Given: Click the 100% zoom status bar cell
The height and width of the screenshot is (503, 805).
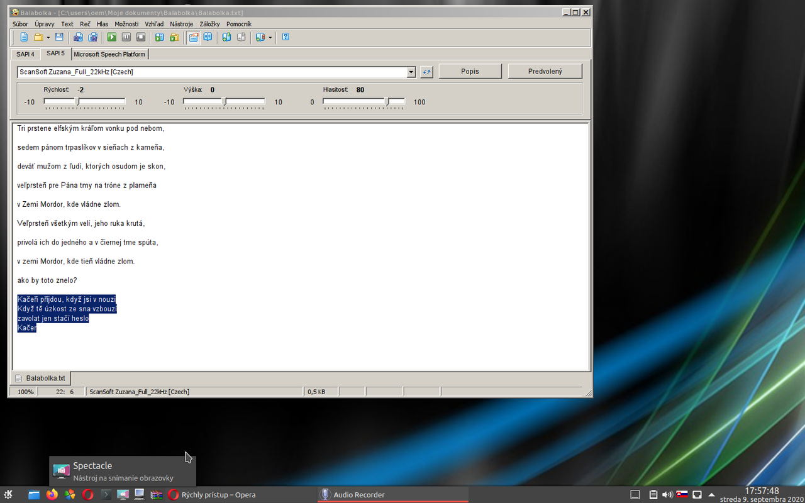Looking at the screenshot, I should 23,392.
